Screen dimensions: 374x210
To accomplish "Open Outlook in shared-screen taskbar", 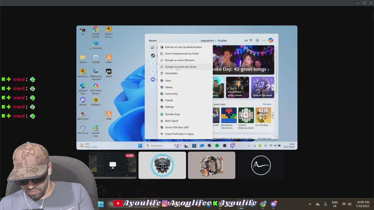I will coord(202,146).
